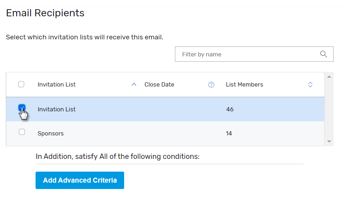
Task: Uncheck the Invitation List row checkbox
Action: point(22,107)
